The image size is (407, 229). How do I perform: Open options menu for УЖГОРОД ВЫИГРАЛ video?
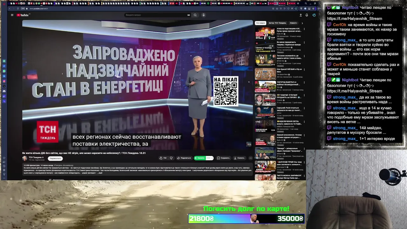point(304,82)
